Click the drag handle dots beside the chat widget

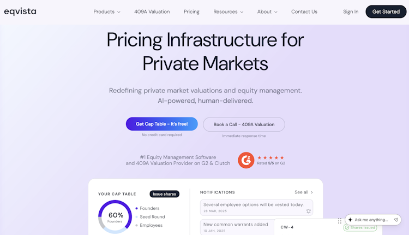tap(340, 221)
